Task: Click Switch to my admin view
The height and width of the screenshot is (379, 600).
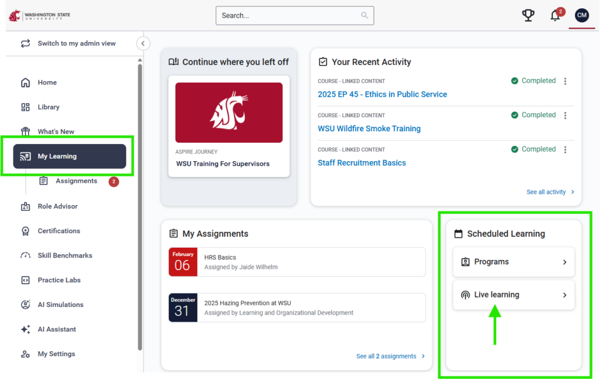Action: coord(77,43)
